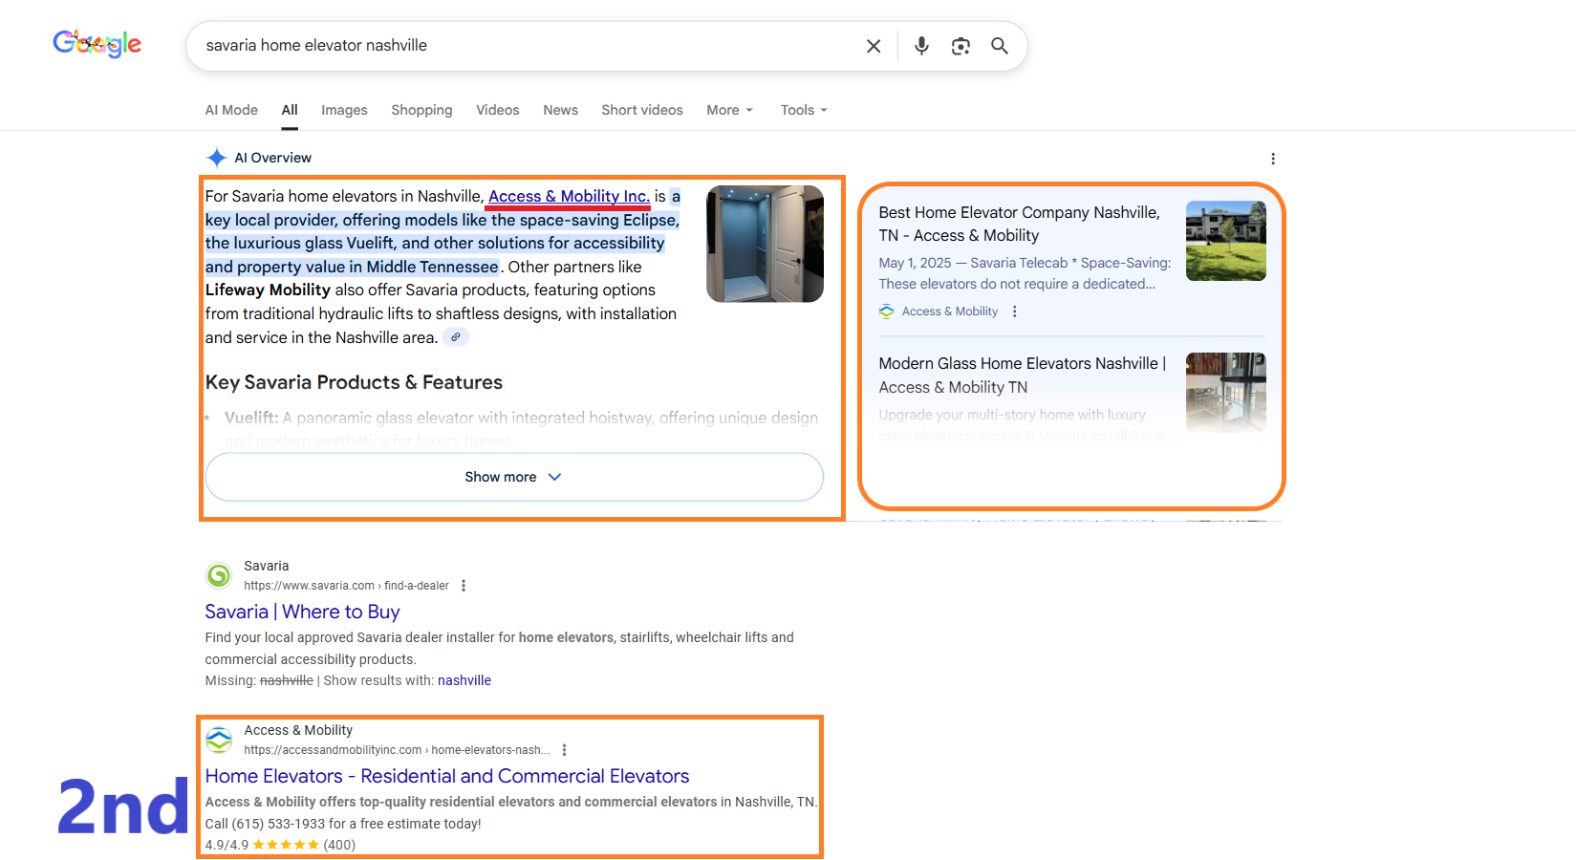Switch to Images tab
The width and height of the screenshot is (1576, 860).
344,110
